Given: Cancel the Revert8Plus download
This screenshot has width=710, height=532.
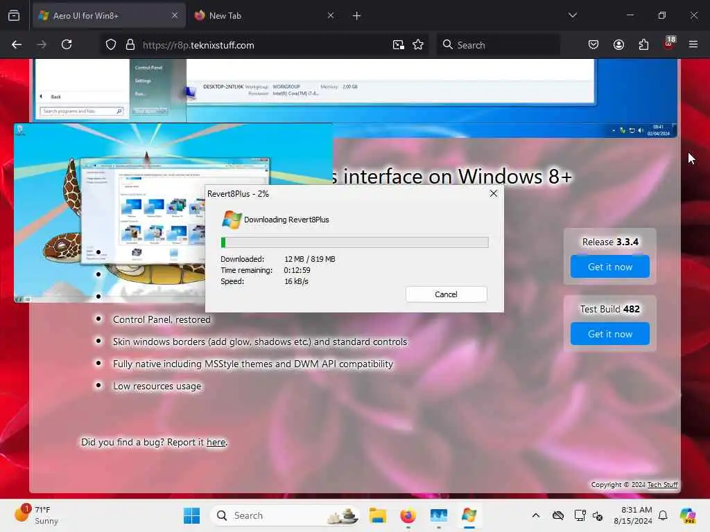Looking at the screenshot, I should (x=447, y=294).
